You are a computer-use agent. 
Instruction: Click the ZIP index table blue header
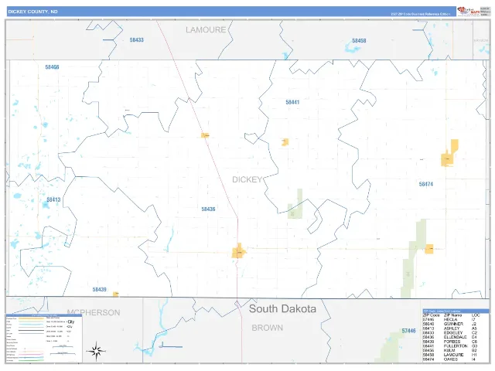pos(456,311)
